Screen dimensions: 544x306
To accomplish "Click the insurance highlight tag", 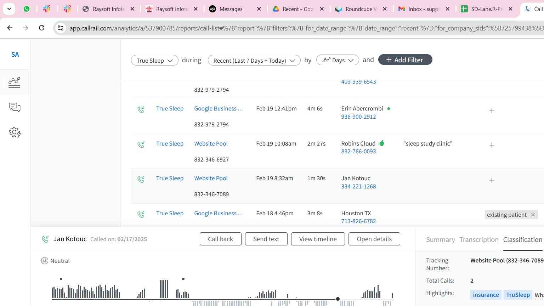I will 486,295.
